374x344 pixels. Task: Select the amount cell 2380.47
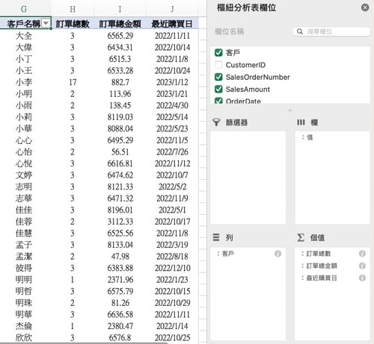pos(120,326)
